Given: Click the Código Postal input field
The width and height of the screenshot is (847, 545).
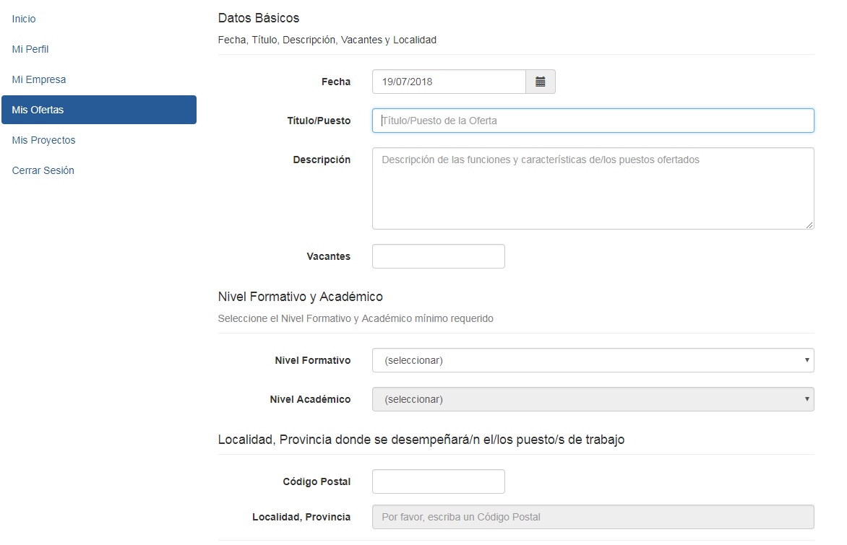Looking at the screenshot, I should pos(439,481).
